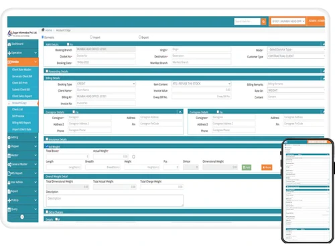Click the circle icon next to Actual Weight
This screenshot has width=335, height=251.
click(x=133, y=157)
